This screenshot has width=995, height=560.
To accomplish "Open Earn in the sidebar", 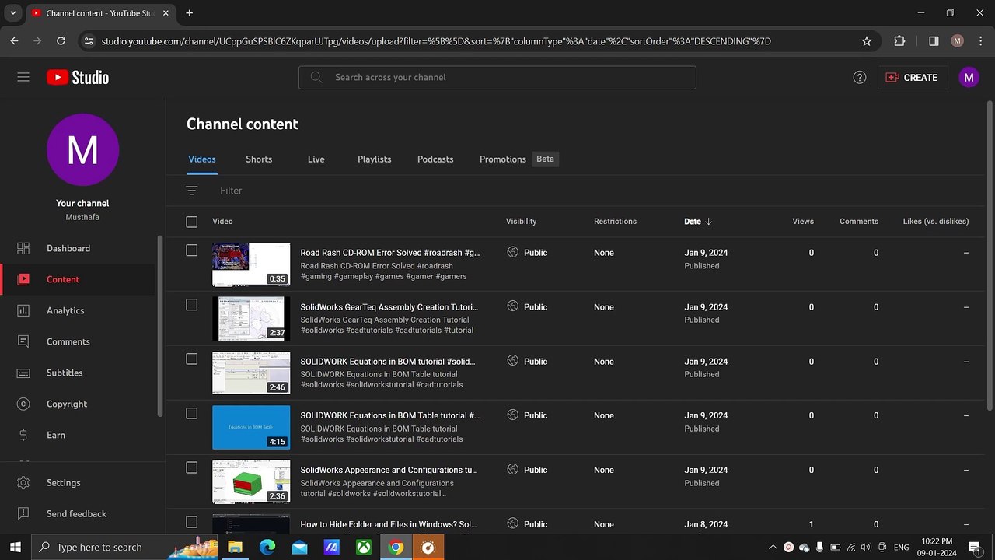I will [78, 435].
